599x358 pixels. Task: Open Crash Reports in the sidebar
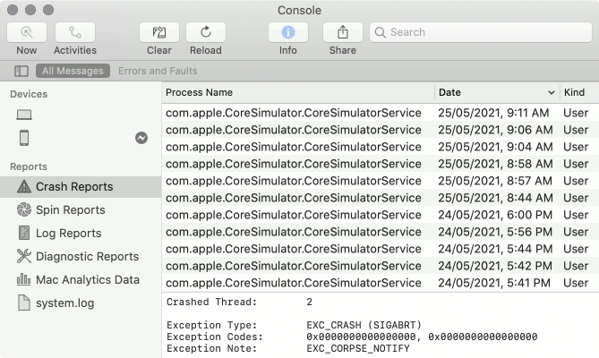coord(81,187)
